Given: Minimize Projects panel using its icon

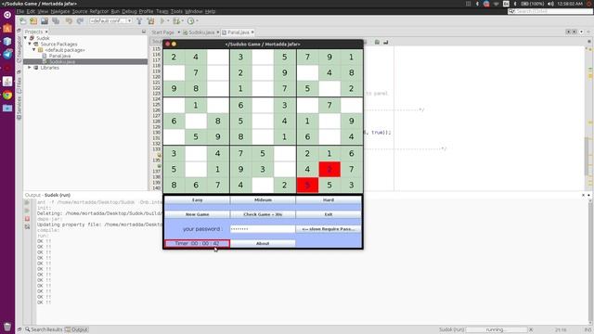Looking at the screenshot, I should tap(144, 32).
